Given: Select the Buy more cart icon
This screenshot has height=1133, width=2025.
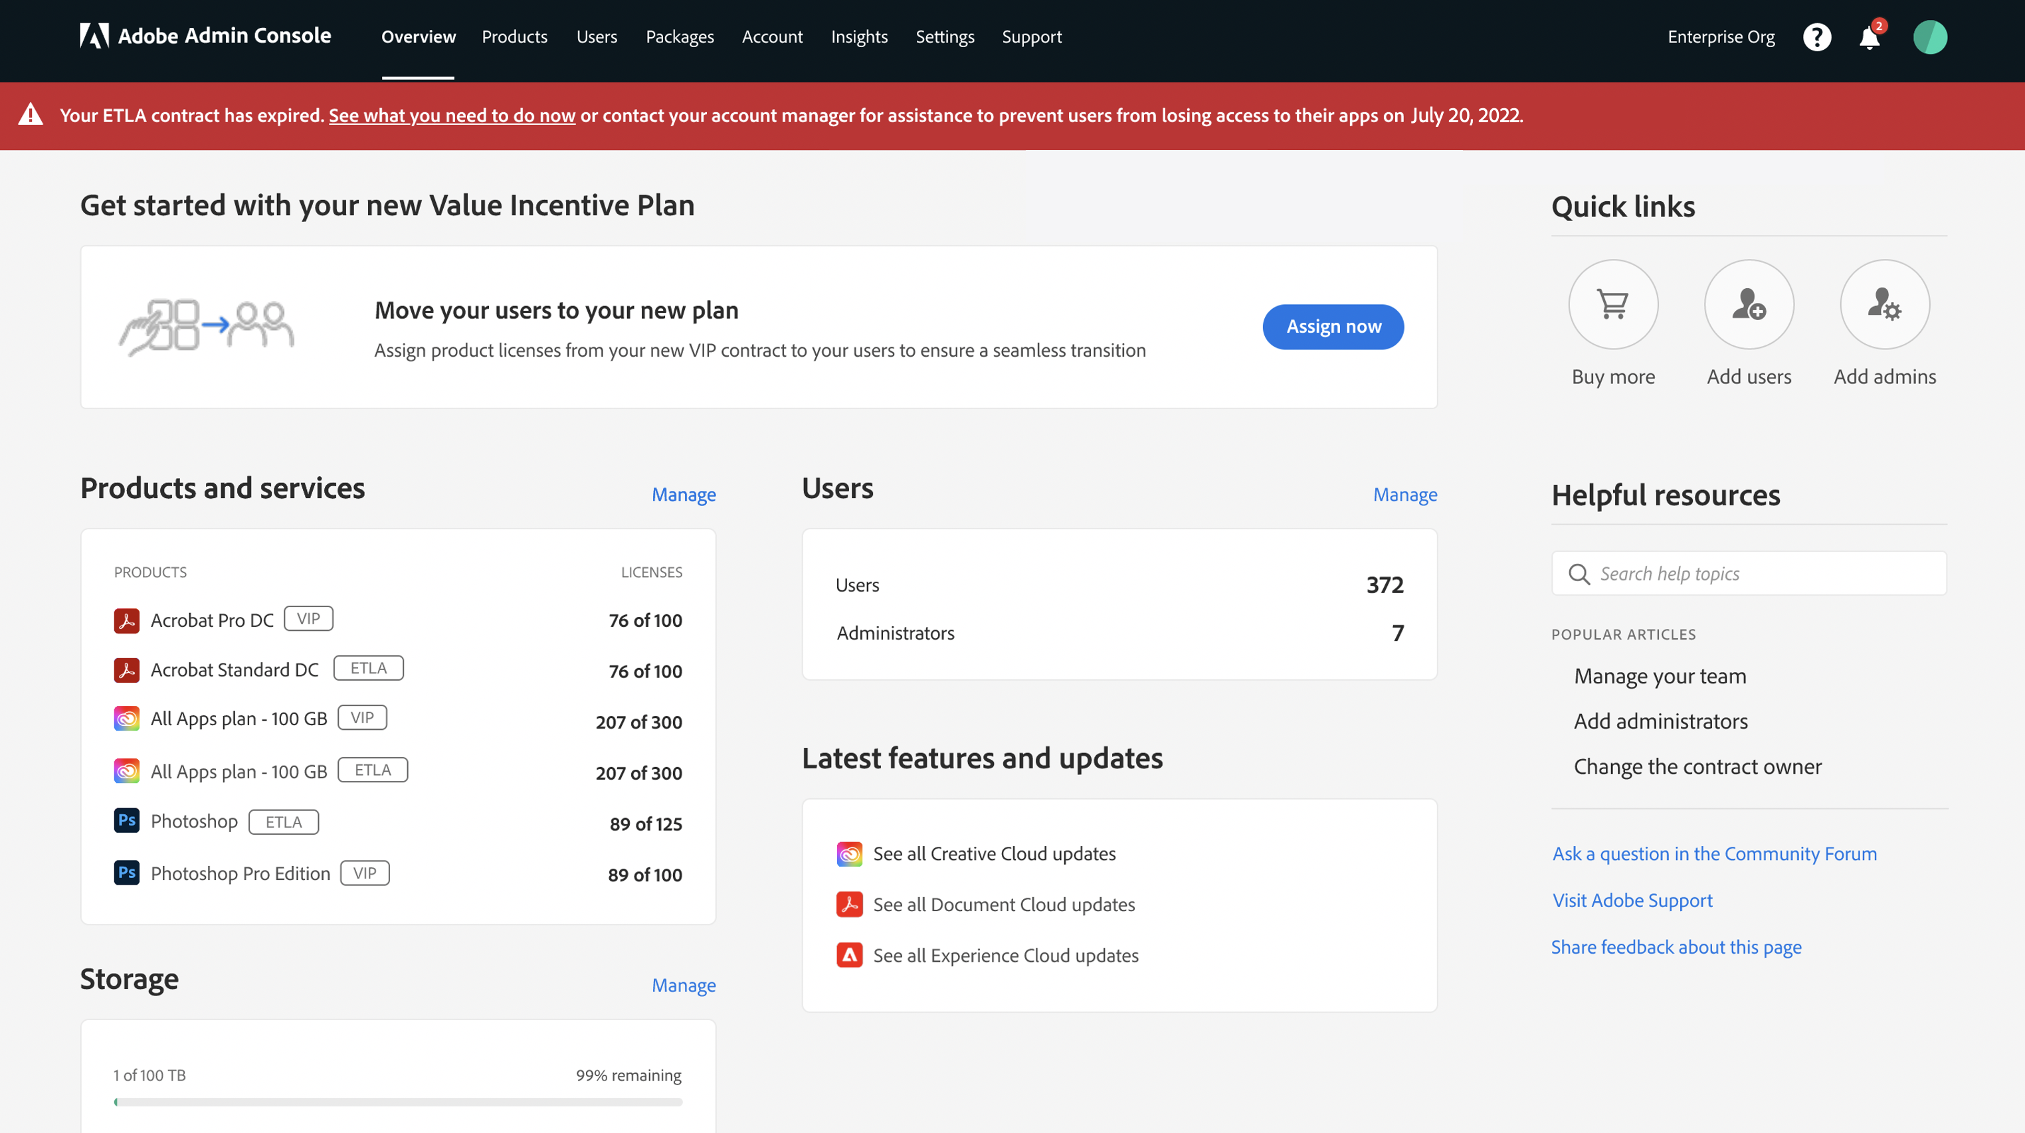Looking at the screenshot, I should click(x=1613, y=305).
